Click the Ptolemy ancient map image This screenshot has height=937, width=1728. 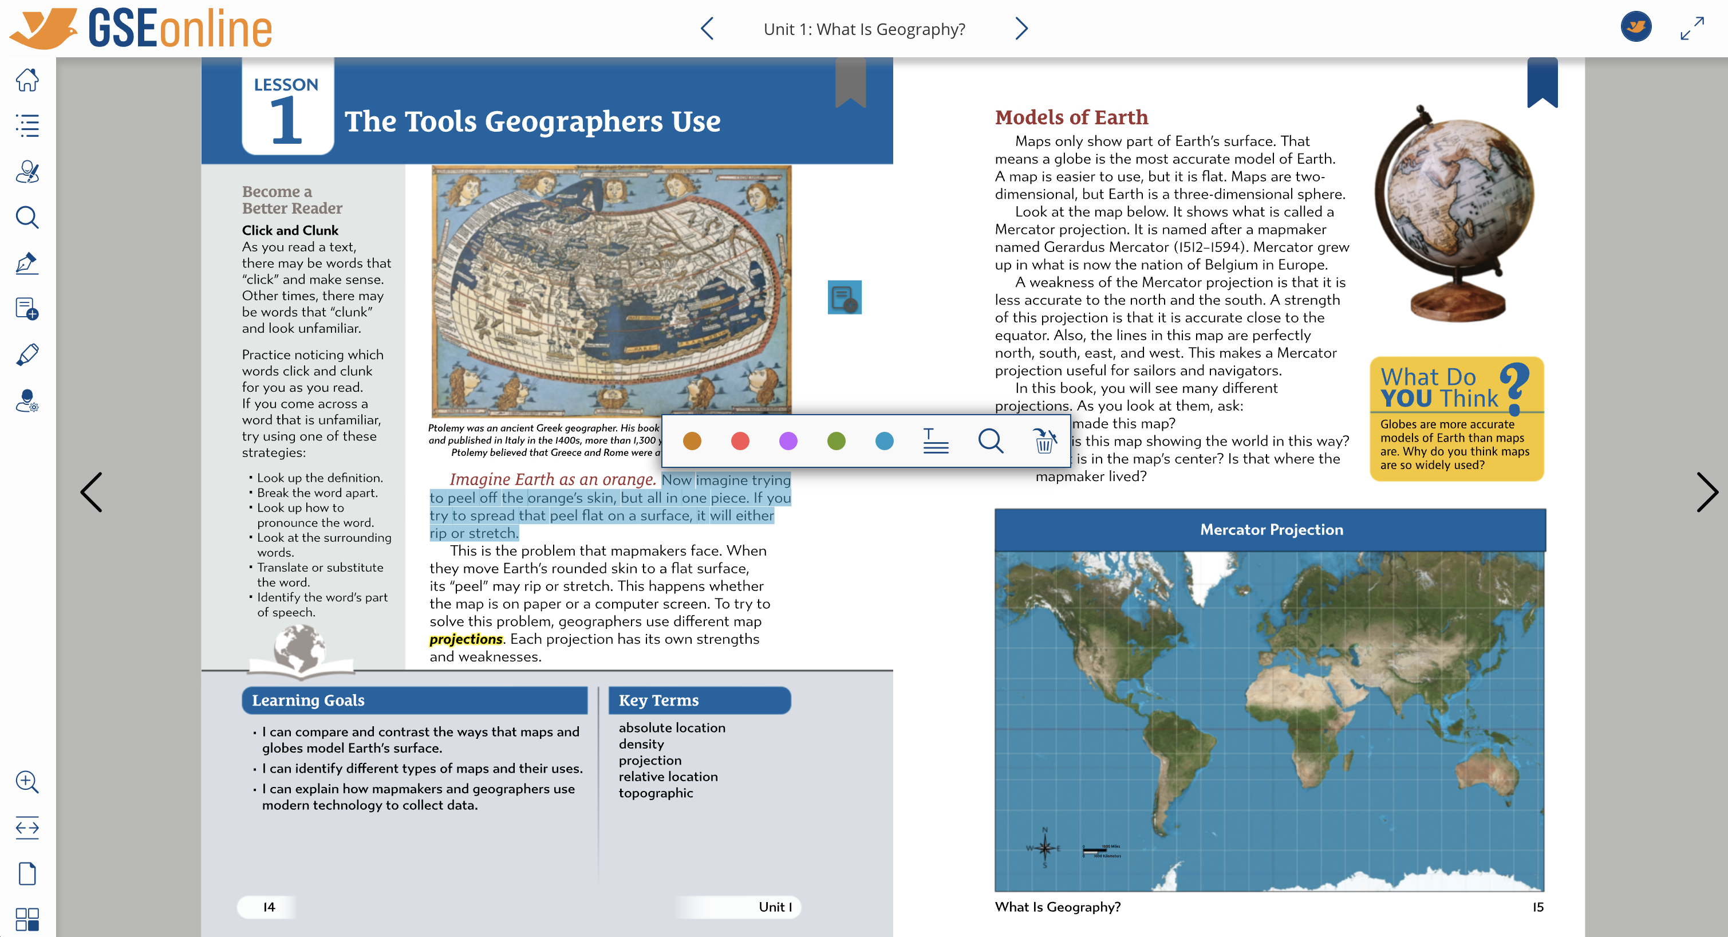[611, 292]
